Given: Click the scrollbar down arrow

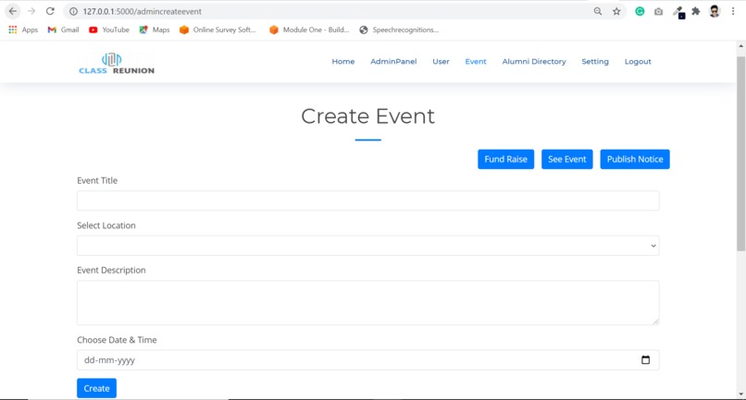Looking at the screenshot, I should coord(740,394).
